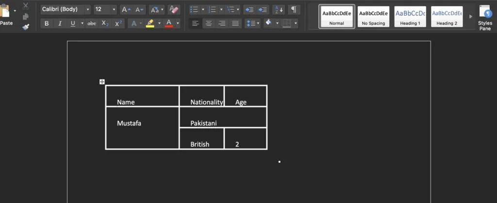Open the font size 12 dropdown
Screen dimensions: 497x203
(105, 9)
